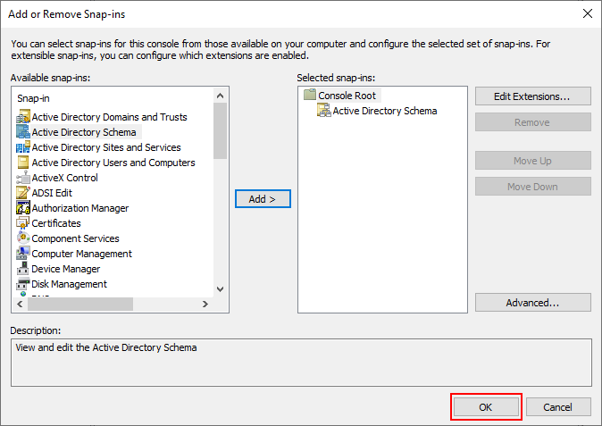The image size is (602, 426).
Task: Click the Certificates snap-in icon
Action: [23, 223]
